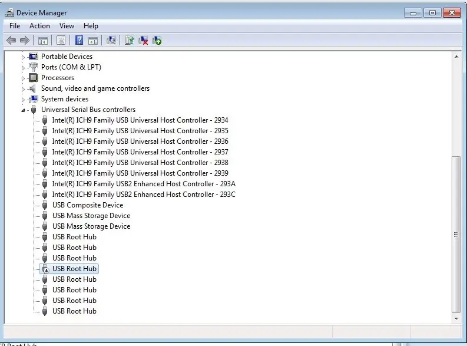Expand Sound, video and game controllers node
The width and height of the screenshot is (467, 346).
click(x=23, y=89)
